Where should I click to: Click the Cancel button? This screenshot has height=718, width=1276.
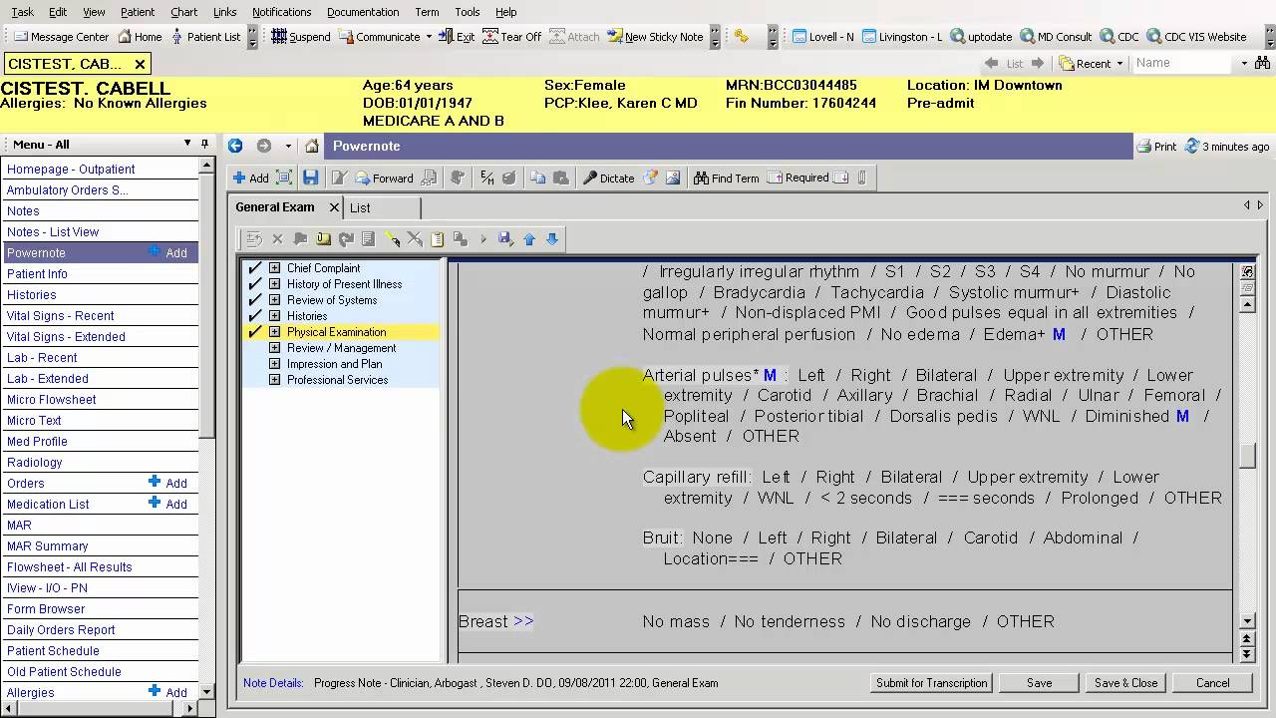tap(1212, 683)
